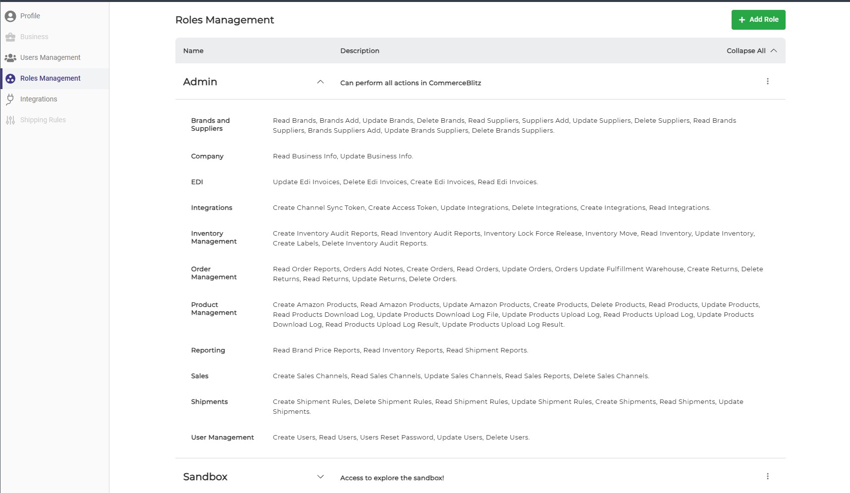Click the Shipping Rules sliders icon
This screenshot has width=850, height=493.
(10, 120)
